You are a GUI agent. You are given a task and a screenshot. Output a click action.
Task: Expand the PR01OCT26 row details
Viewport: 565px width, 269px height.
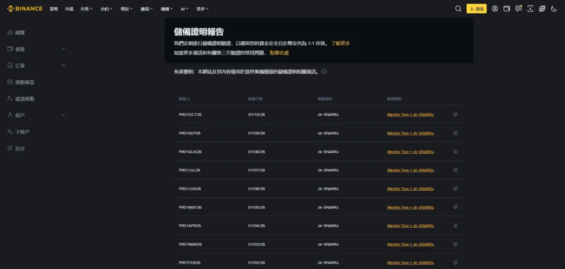tap(455, 114)
